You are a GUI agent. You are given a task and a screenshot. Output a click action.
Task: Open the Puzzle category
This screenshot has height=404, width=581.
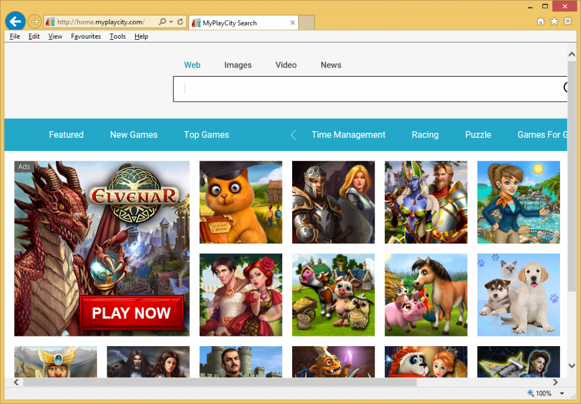(x=478, y=134)
